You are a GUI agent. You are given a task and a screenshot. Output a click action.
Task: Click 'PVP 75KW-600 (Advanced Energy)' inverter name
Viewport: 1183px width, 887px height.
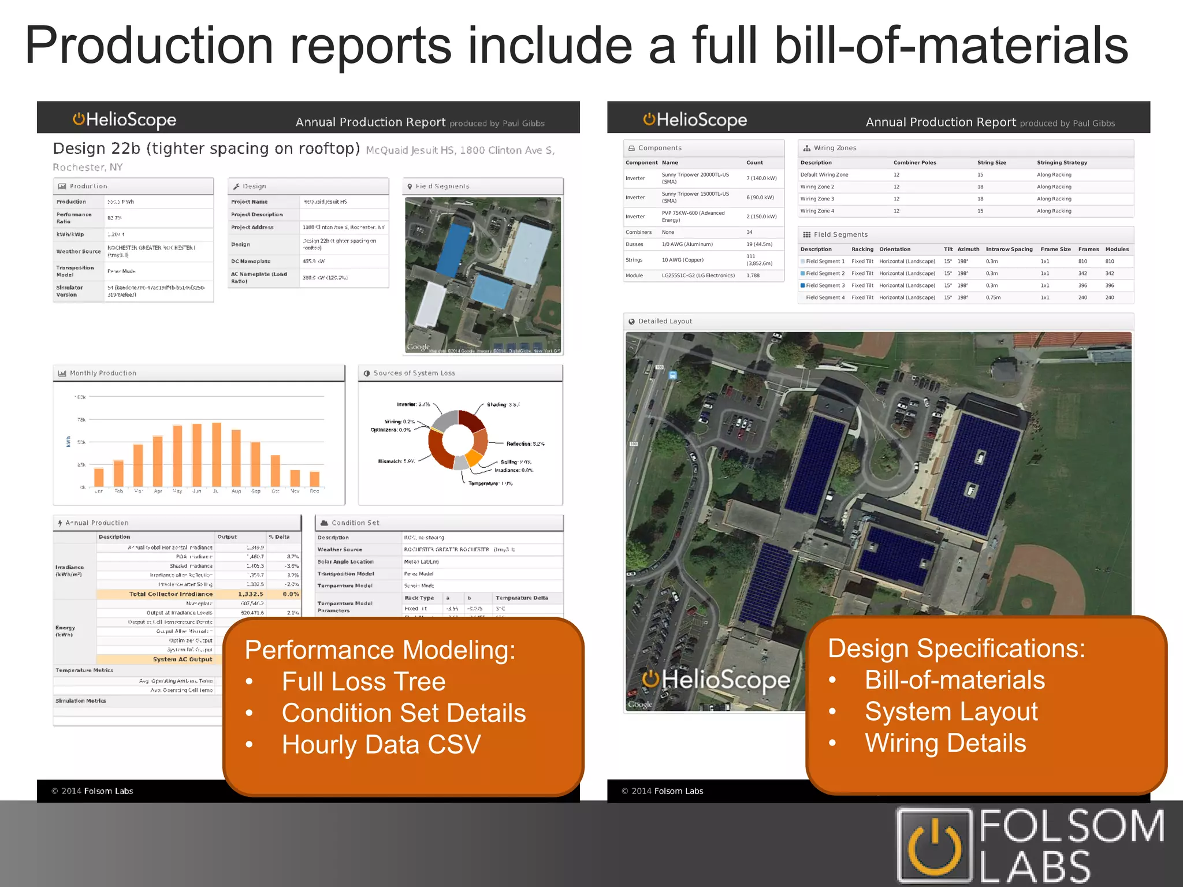pyautogui.click(x=693, y=217)
